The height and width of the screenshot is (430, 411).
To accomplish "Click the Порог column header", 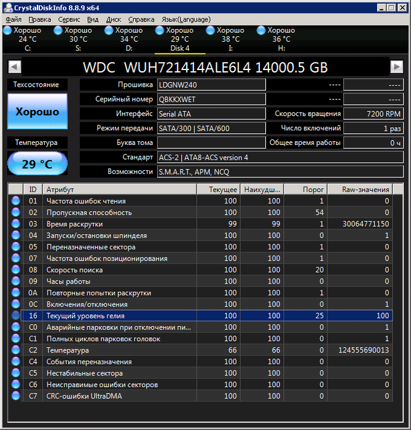I will (305, 189).
